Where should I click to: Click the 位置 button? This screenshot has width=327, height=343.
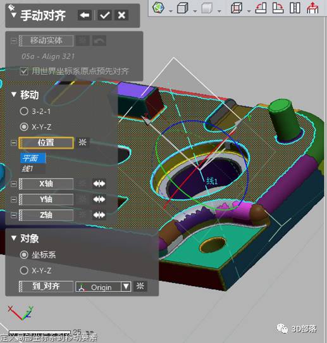pyautogui.click(x=46, y=143)
